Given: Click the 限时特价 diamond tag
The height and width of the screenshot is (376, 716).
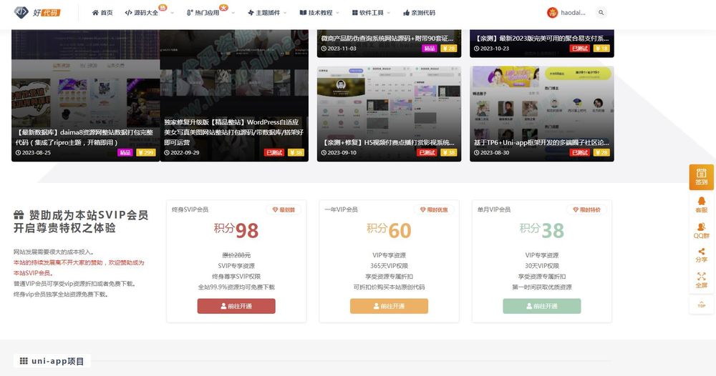Looking at the screenshot, I should (586, 209).
